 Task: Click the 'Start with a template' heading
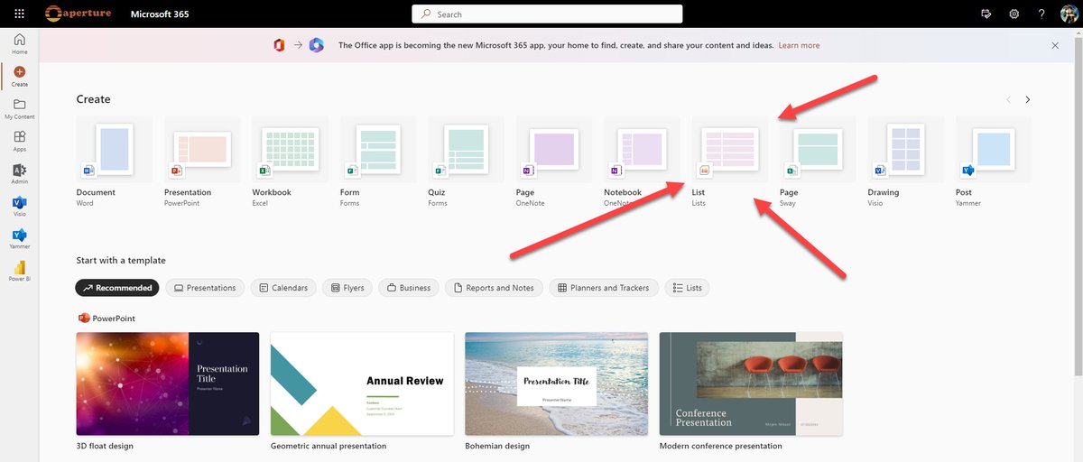pyautogui.click(x=121, y=261)
